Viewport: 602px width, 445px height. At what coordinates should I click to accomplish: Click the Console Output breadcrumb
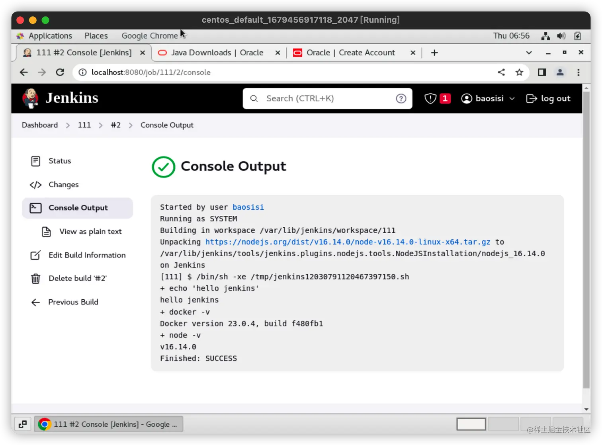pos(167,125)
